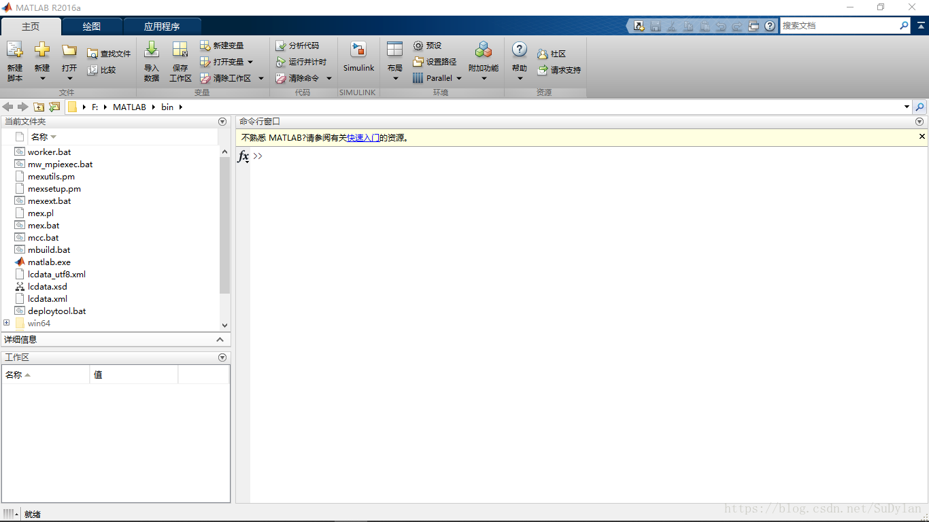
Task: Open Preferences (预设) gear
Action: coord(427,46)
